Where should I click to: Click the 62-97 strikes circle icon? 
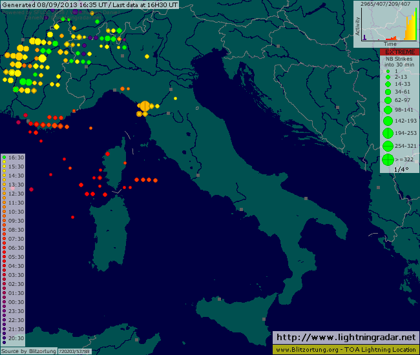pyautogui.click(x=388, y=100)
